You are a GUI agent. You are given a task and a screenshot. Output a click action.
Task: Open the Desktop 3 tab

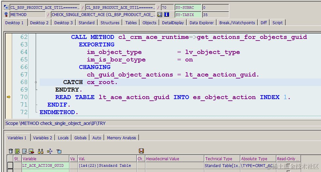click(64, 23)
